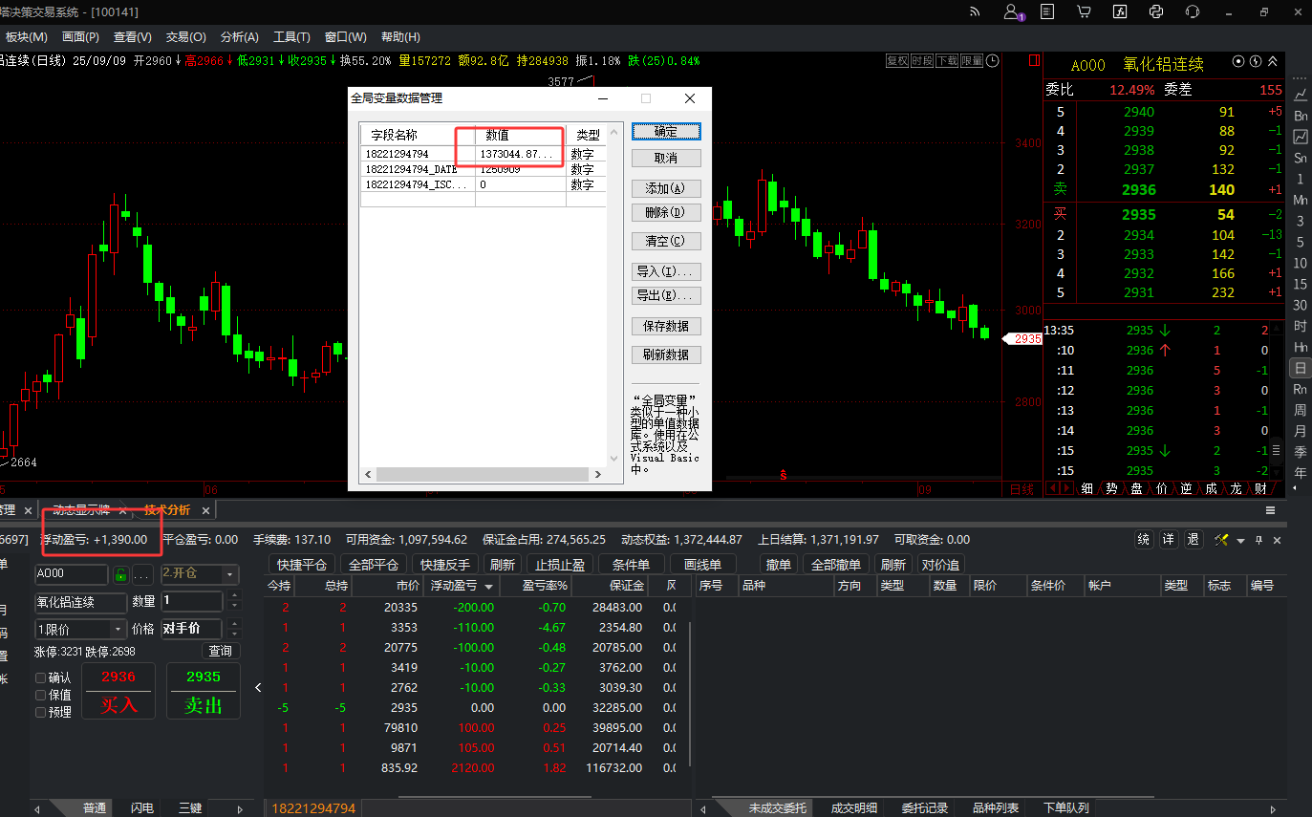
Task: Open the formula (fx) editor icon
Action: 1120,12
